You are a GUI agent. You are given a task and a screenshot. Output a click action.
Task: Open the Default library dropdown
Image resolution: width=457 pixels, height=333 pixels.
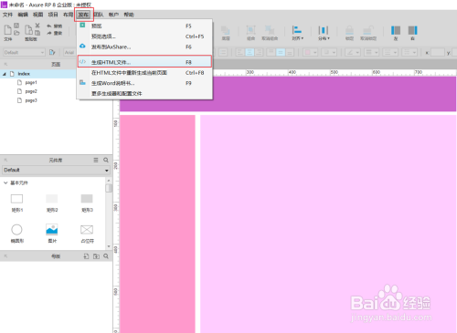[56, 170]
